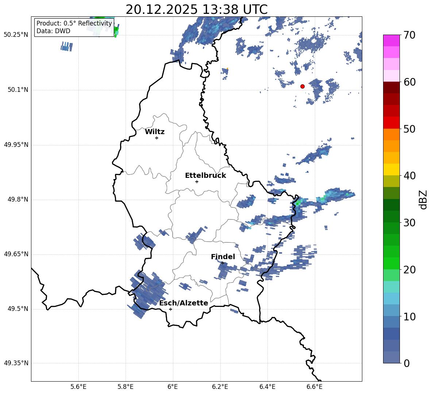Click the Findel station label
432x394 pixels.
pyautogui.click(x=223, y=257)
